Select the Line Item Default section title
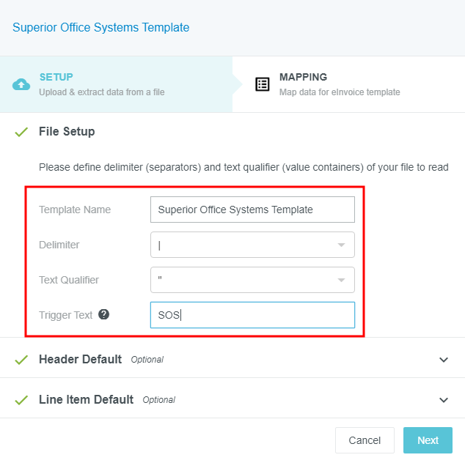The image size is (465, 463). point(86,400)
